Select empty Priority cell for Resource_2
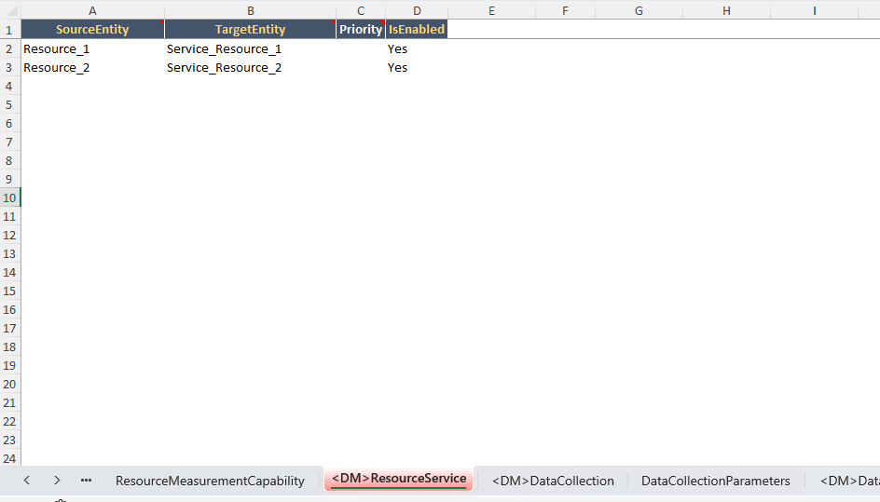Image resolution: width=880 pixels, height=502 pixels. [x=361, y=67]
